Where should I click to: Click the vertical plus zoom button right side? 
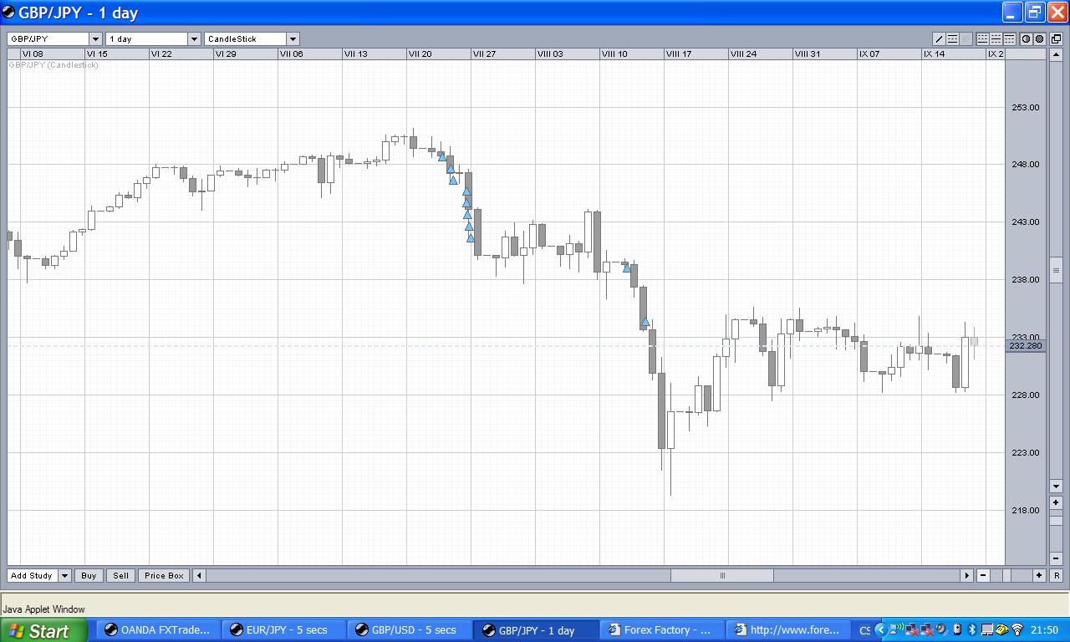[x=1057, y=503]
